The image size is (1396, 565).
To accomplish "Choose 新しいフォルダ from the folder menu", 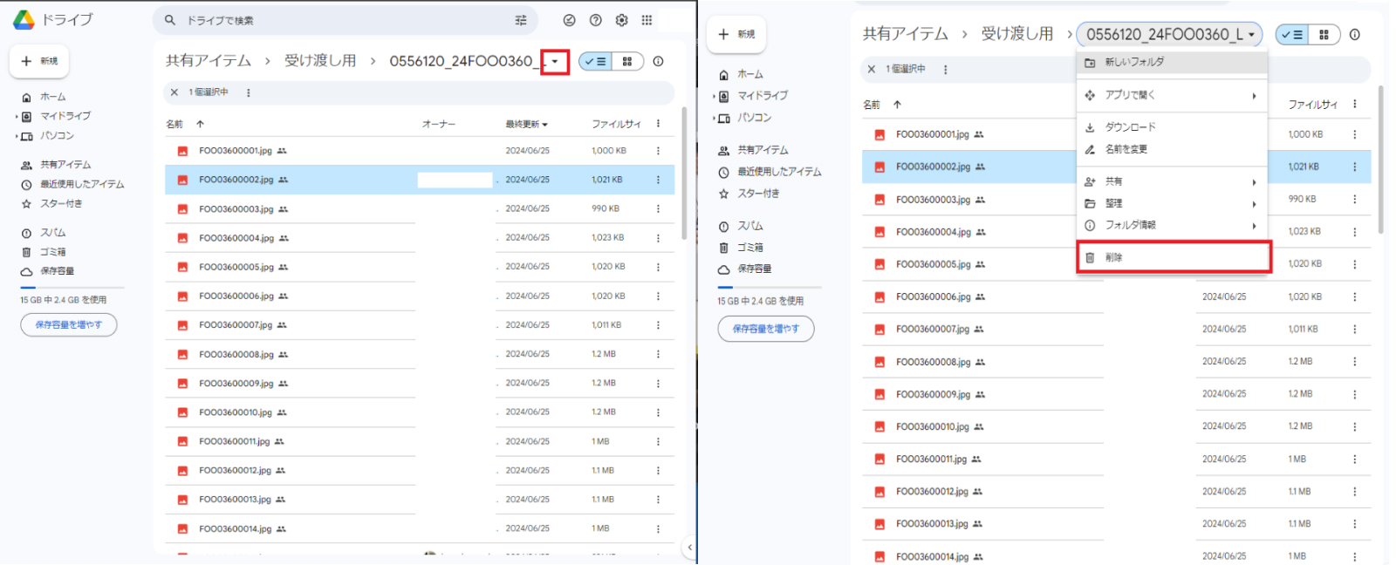I will [x=1172, y=62].
